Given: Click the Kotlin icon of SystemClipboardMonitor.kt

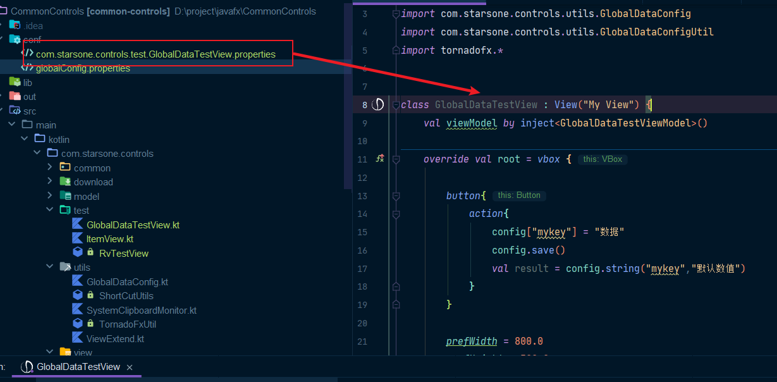Looking at the screenshot, I should pyautogui.click(x=78, y=310).
